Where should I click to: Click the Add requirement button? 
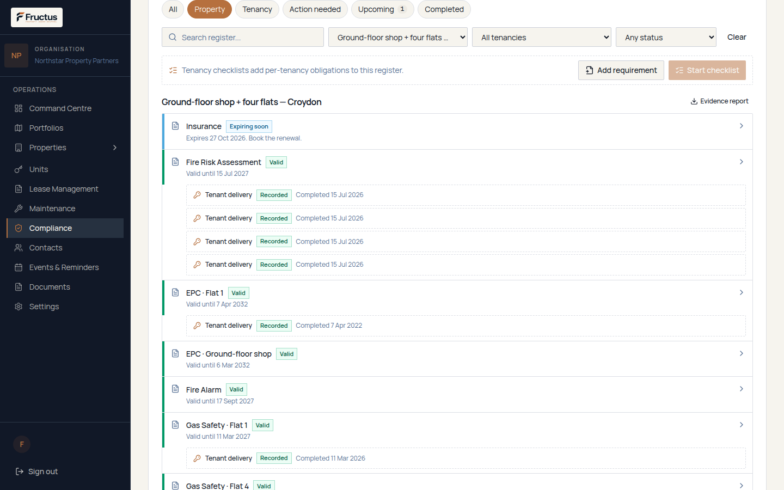click(x=621, y=70)
